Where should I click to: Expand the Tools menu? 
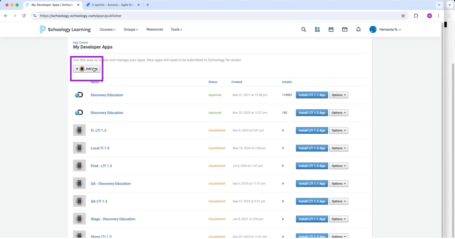pyautogui.click(x=176, y=29)
